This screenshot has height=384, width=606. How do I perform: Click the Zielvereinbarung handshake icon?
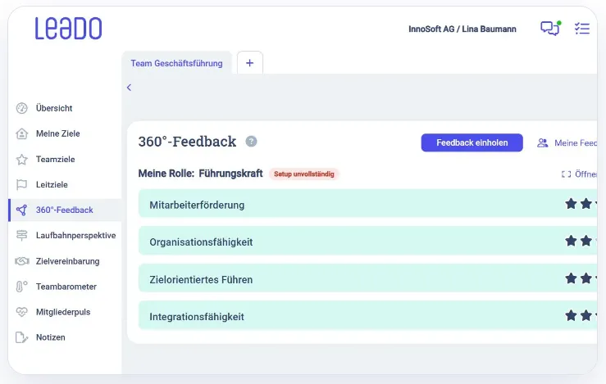point(21,261)
